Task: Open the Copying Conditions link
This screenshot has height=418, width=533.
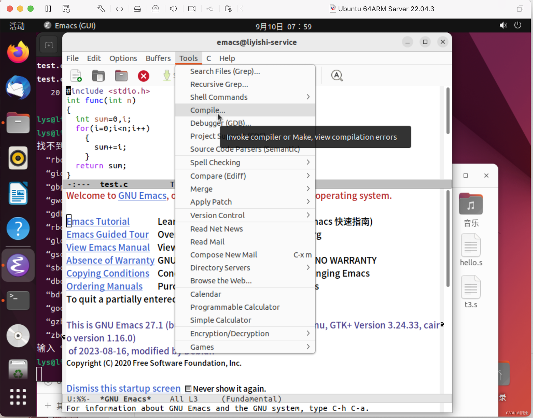Action: (108, 273)
